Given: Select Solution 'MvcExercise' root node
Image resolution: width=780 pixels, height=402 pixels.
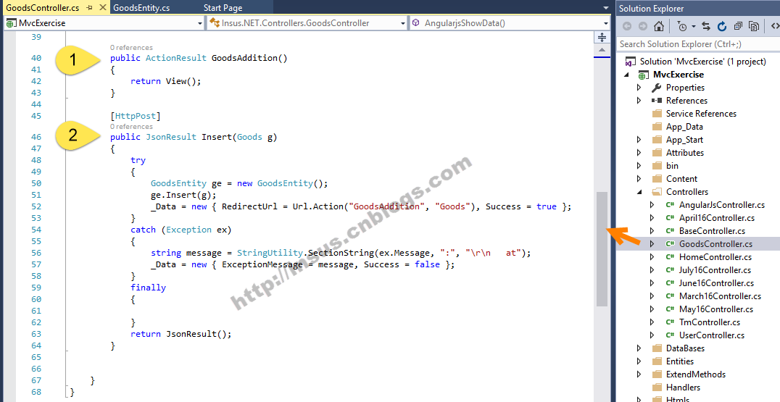Looking at the screenshot, I should coord(703,62).
